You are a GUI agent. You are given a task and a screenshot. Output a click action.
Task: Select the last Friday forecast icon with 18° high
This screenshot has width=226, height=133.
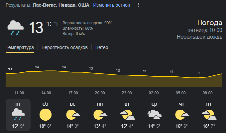tap(209, 115)
